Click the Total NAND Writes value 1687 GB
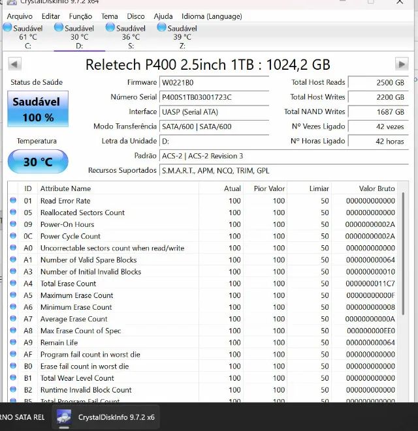Image resolution: width=418 pixels, height=431 pixels. (x=378, y=112)
